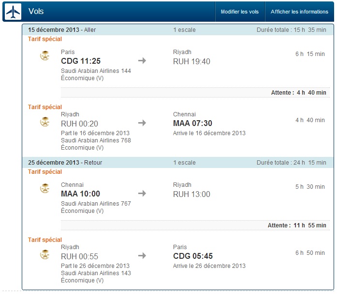Click the Saudi Arabian Airlines logo for flight 144
The width and height of the screenshot is (337, 294).
[x=45, y=56]
